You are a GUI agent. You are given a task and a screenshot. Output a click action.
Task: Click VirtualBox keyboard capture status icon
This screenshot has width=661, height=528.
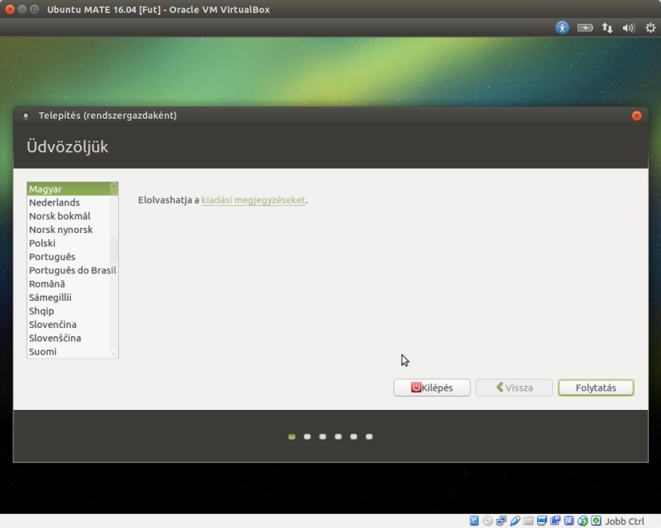pos(596,521)
